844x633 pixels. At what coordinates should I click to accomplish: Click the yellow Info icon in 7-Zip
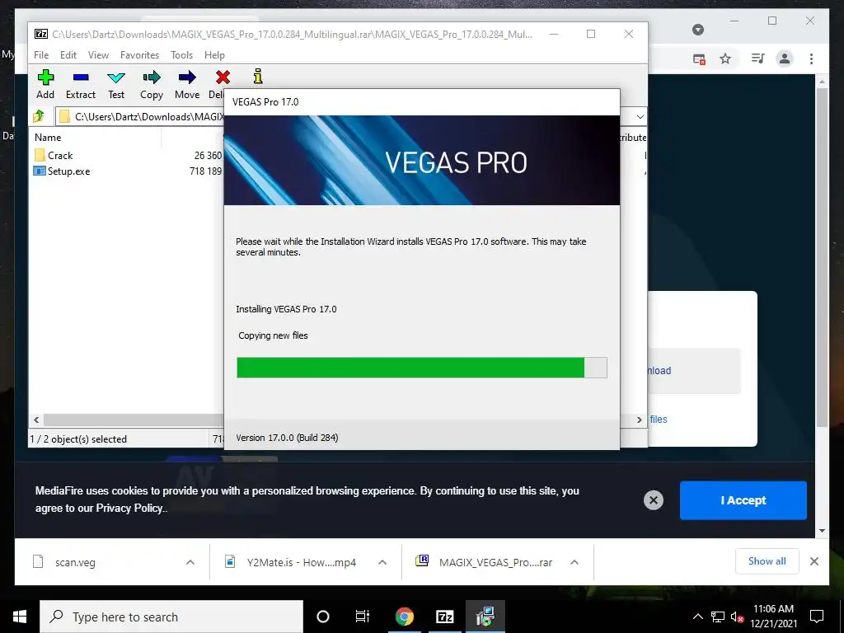point(258,77)
